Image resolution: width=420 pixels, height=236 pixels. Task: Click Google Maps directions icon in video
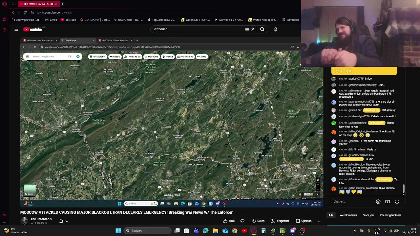[x=78, y=56]
